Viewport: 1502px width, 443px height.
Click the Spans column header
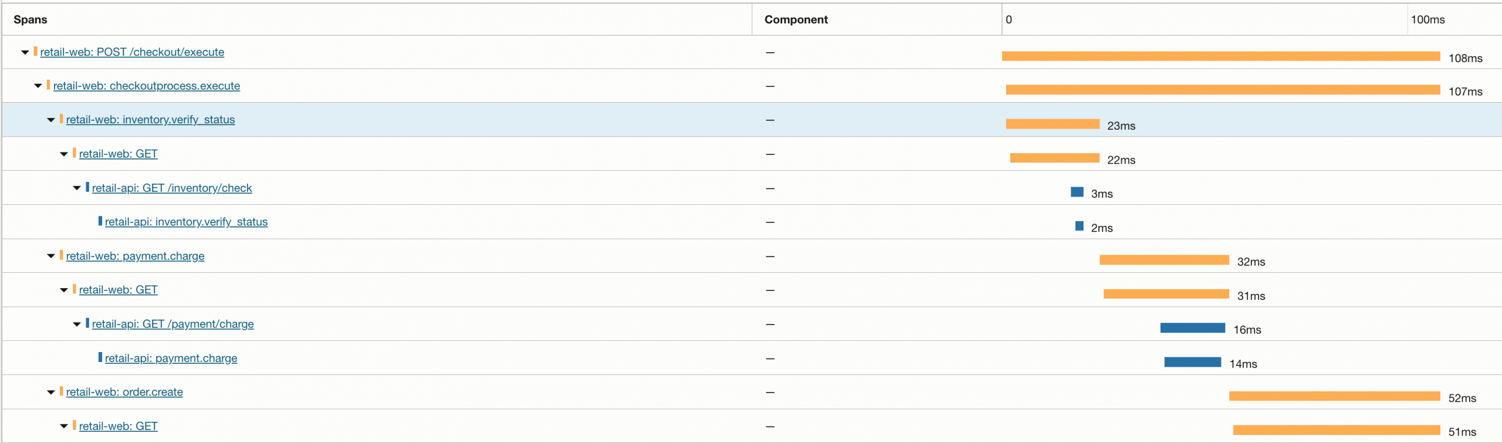tap(31, 19)
